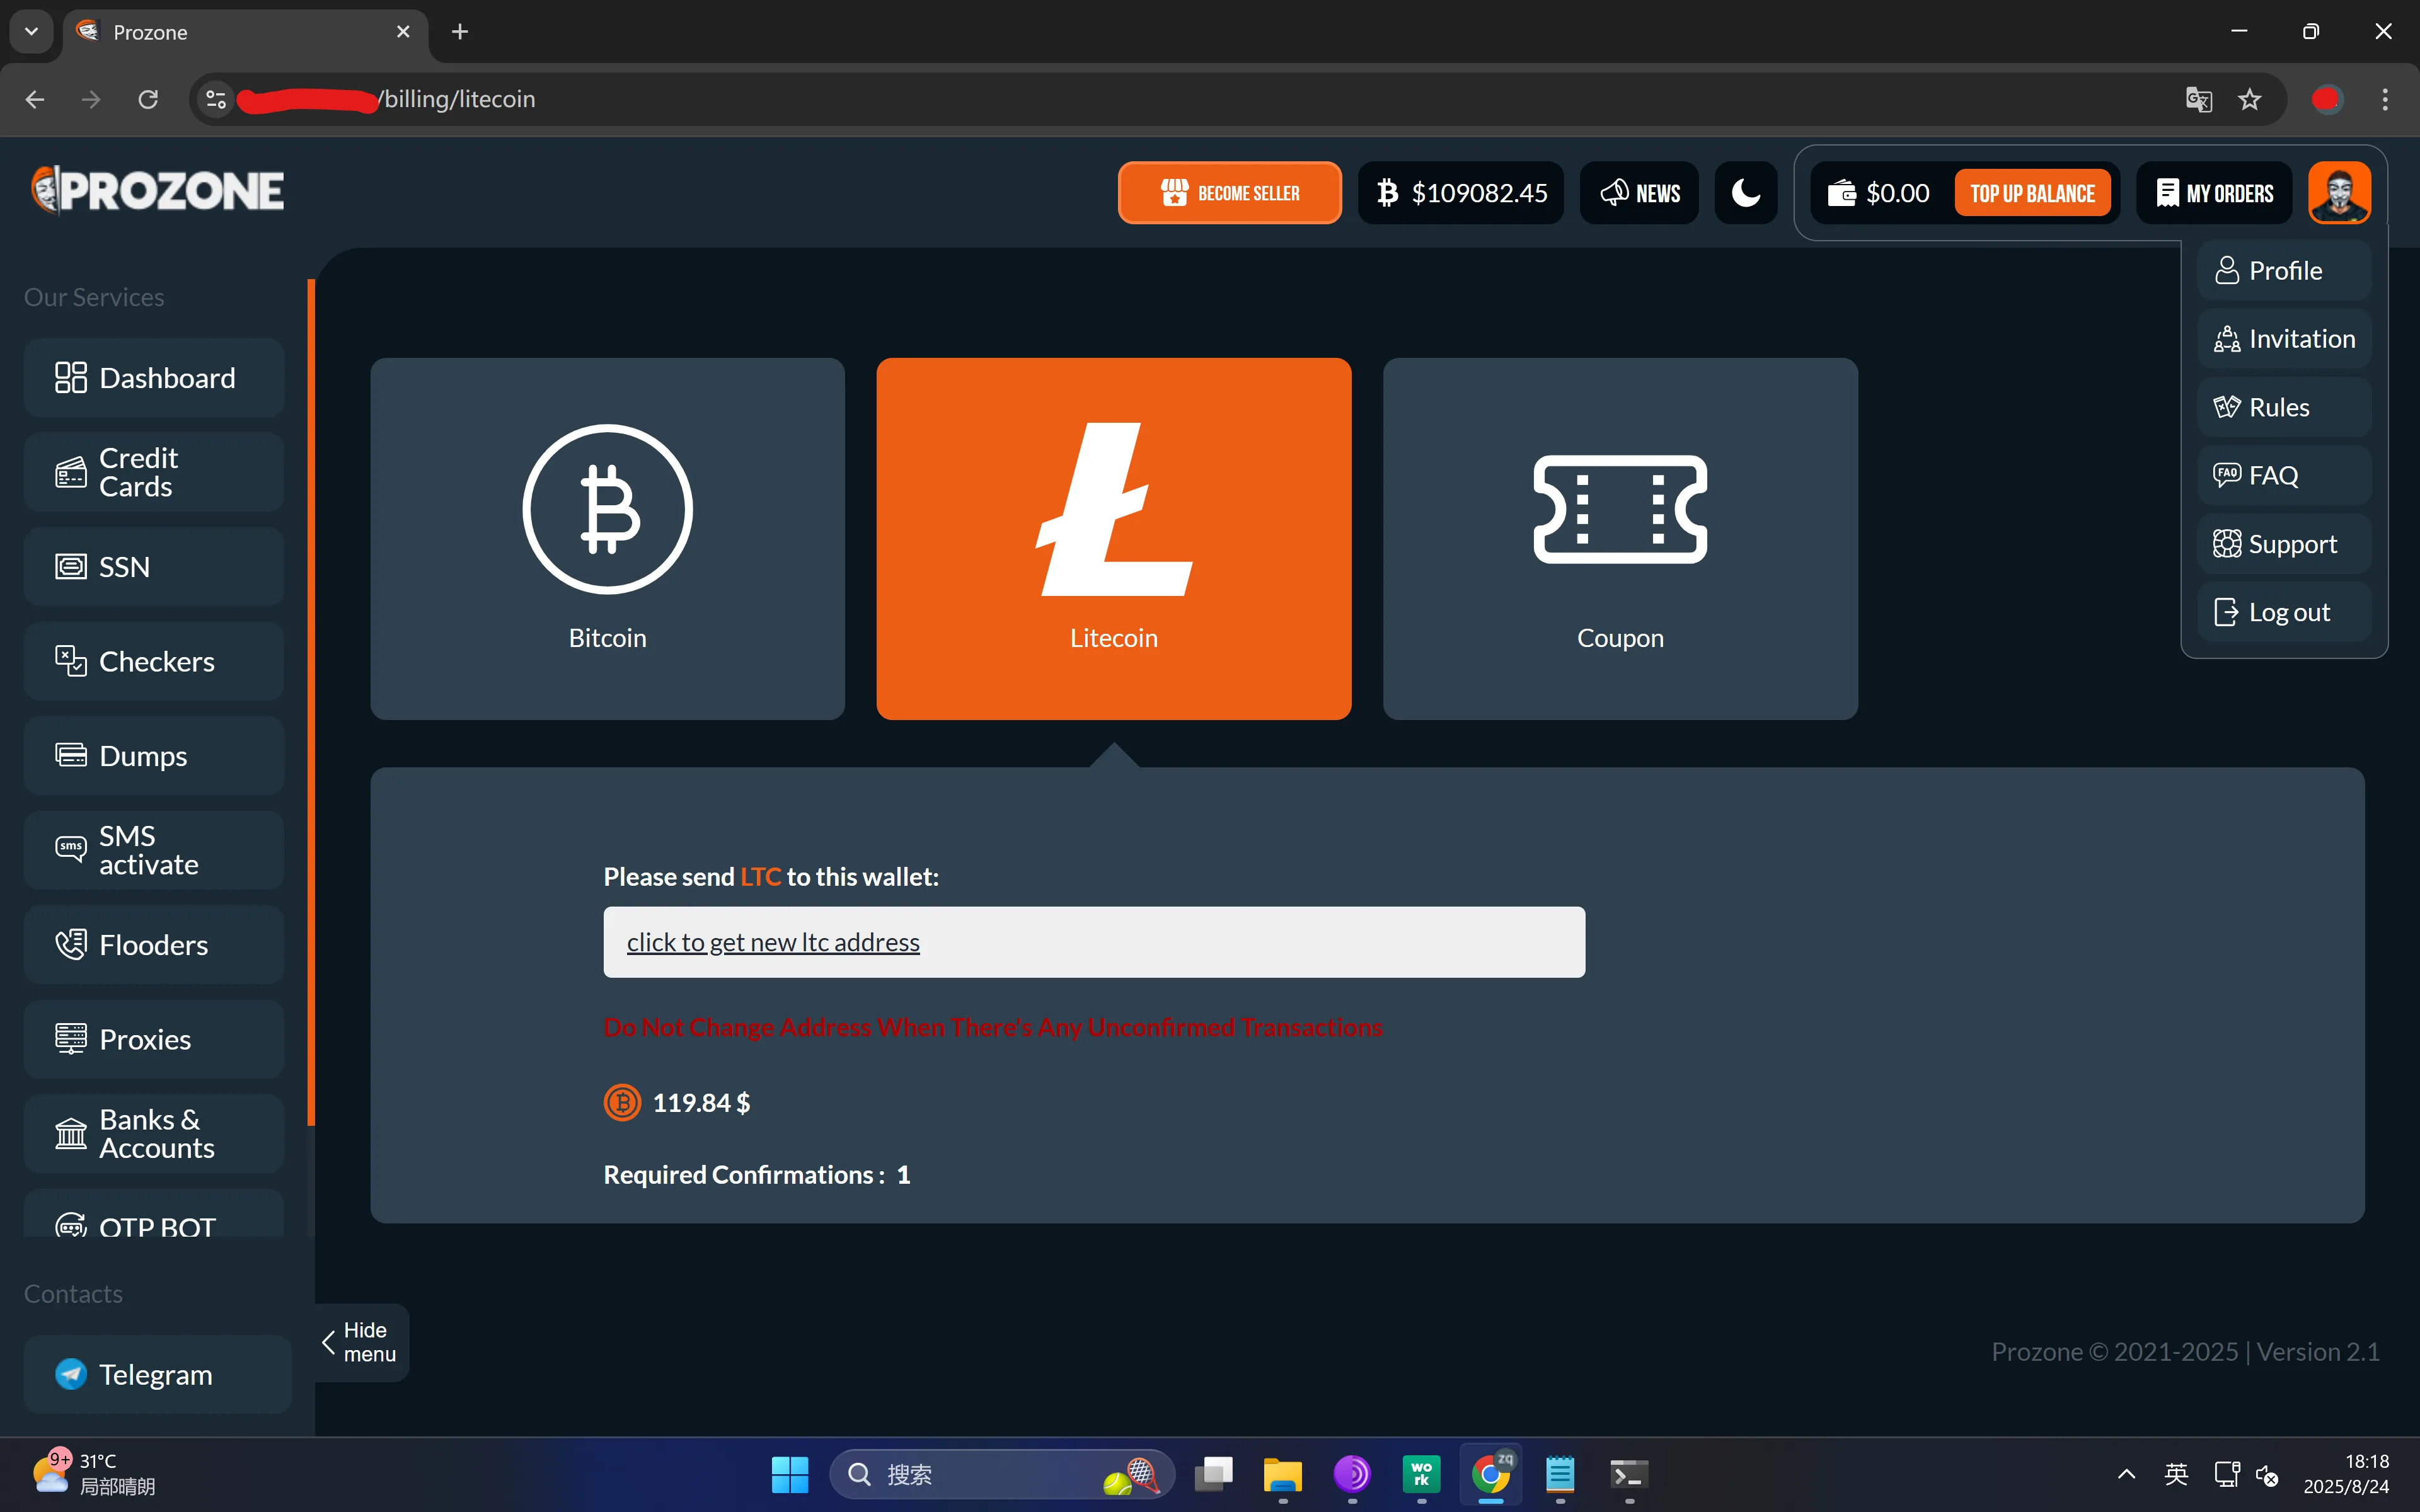This screenshot has width=2420, height=1512.
Task: Open FAQ from the user menu
Action: 2284,475
